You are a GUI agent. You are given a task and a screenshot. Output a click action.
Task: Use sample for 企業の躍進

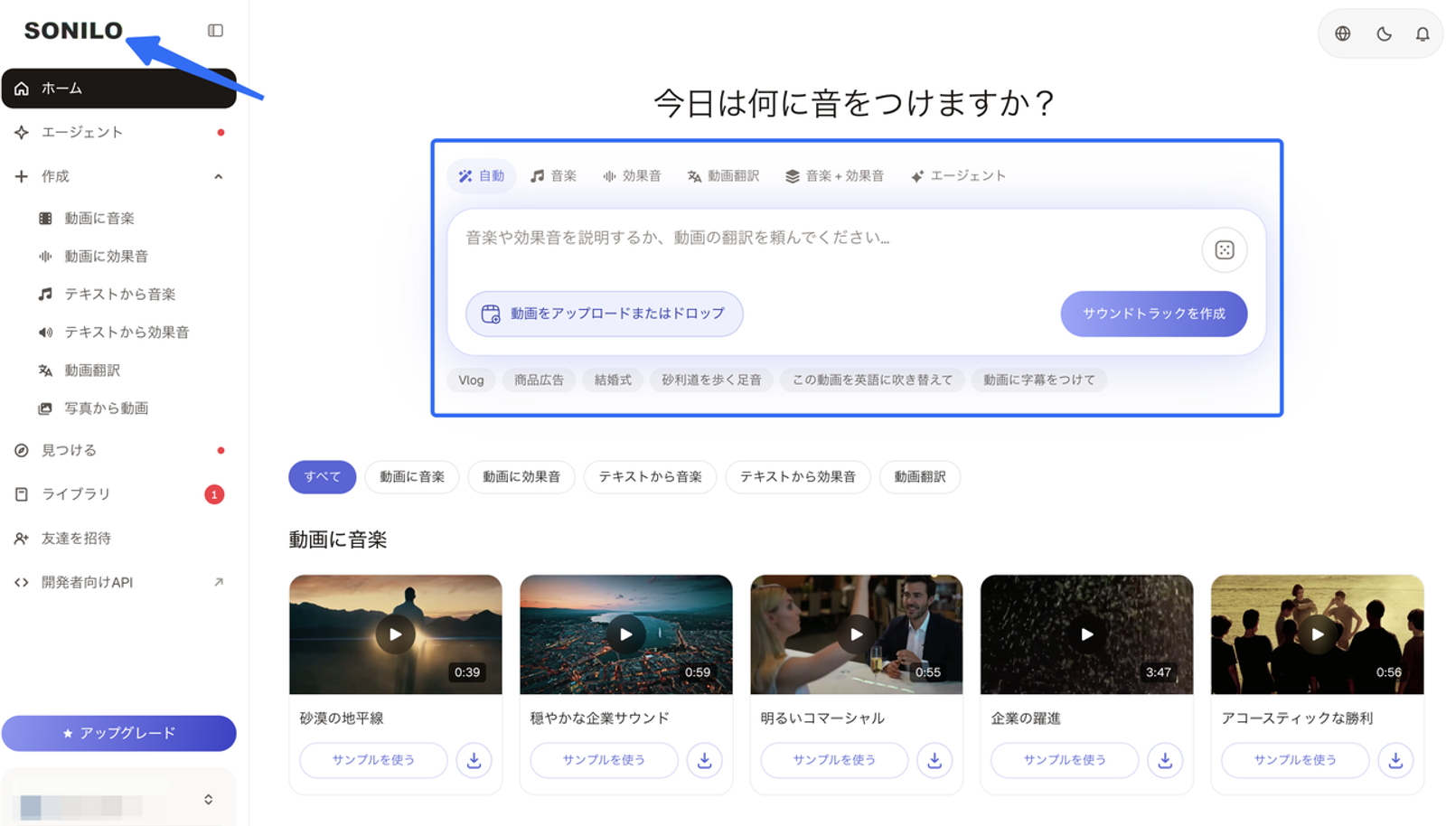click(x=1065, y=760)
